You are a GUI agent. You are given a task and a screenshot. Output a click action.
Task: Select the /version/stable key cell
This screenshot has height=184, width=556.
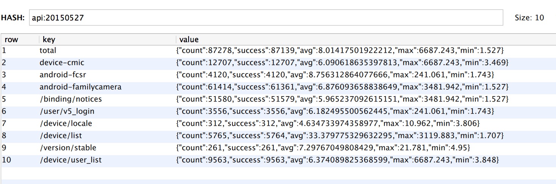[x=68, y=148]
